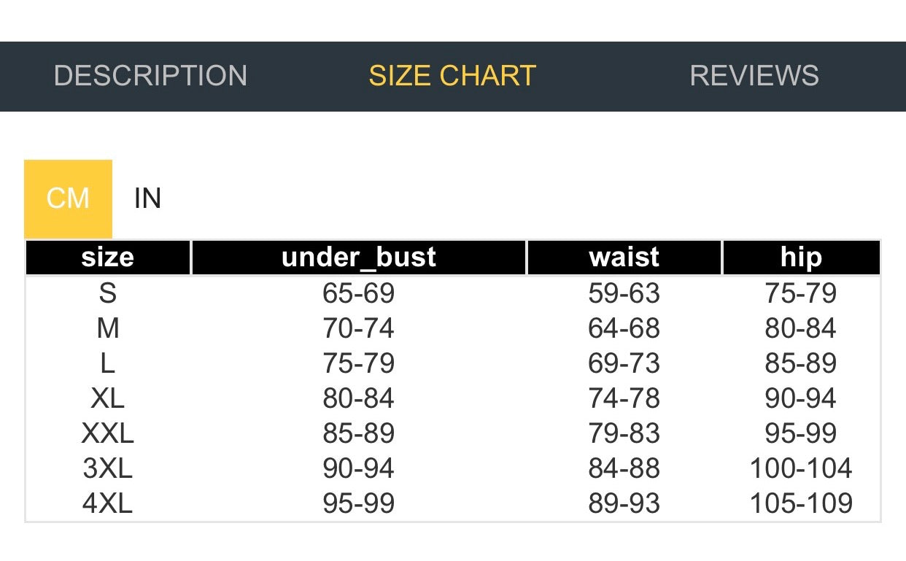Click the 4XL size row label
906x561 pixels.
(108, 503)
